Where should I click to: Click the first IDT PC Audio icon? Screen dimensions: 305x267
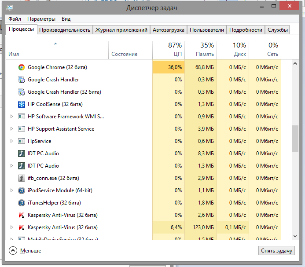coord(22,154)
